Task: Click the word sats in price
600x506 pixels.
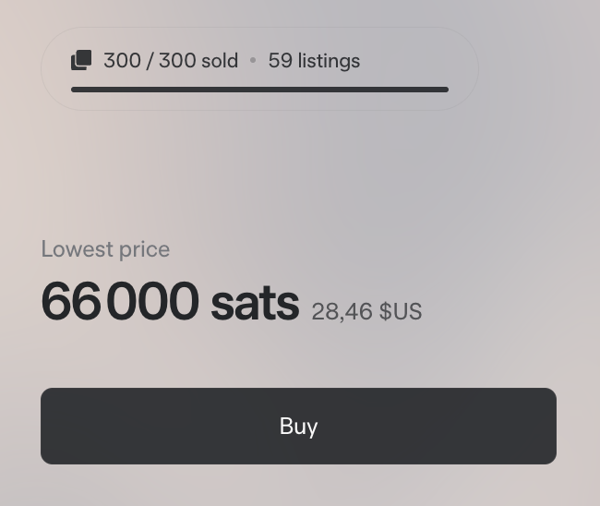Action: (255, 305)
